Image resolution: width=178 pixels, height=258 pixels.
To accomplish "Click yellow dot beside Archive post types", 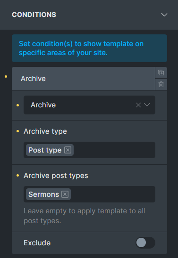I will click(x=17, y=176).
